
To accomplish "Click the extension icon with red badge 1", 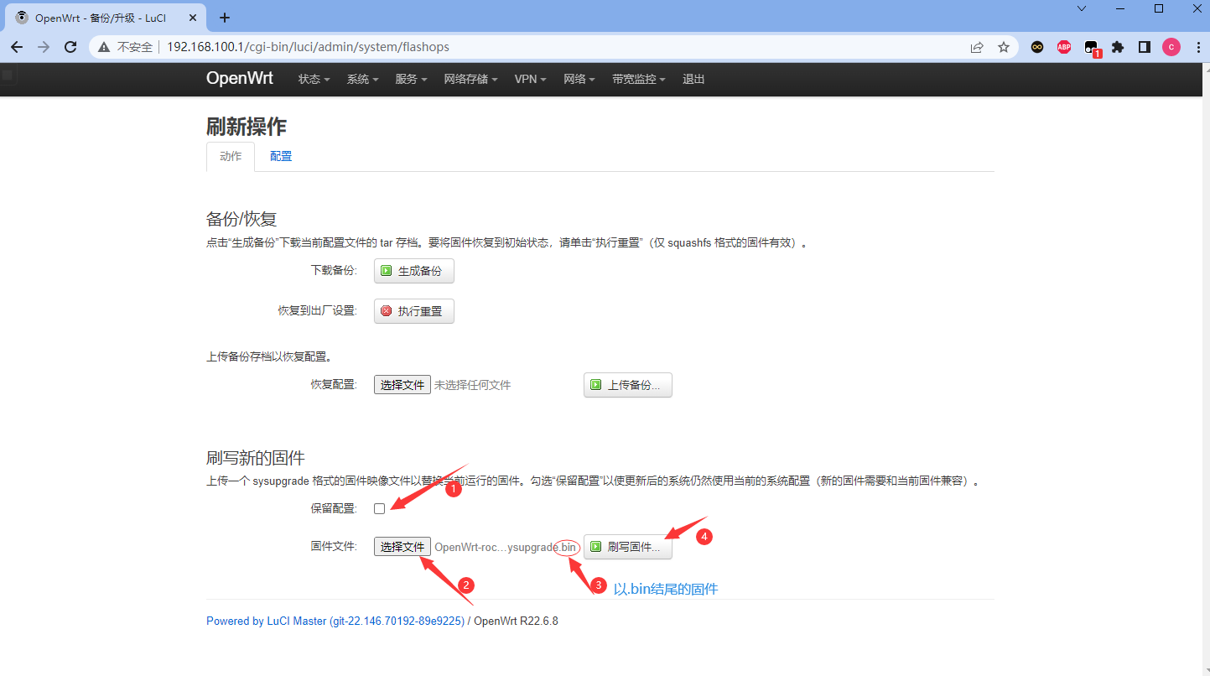I will click(1092, 49).
